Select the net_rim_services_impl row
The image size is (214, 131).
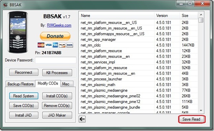138,62
